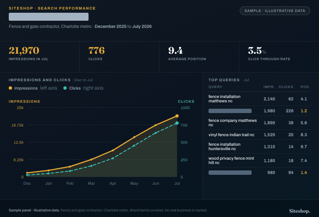
Task: Click the Sample Illustrative Data badge
Action: pos(275,11)
